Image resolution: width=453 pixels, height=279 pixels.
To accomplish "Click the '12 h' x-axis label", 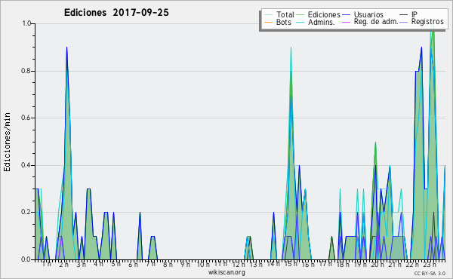I will (x=239, y=265).
